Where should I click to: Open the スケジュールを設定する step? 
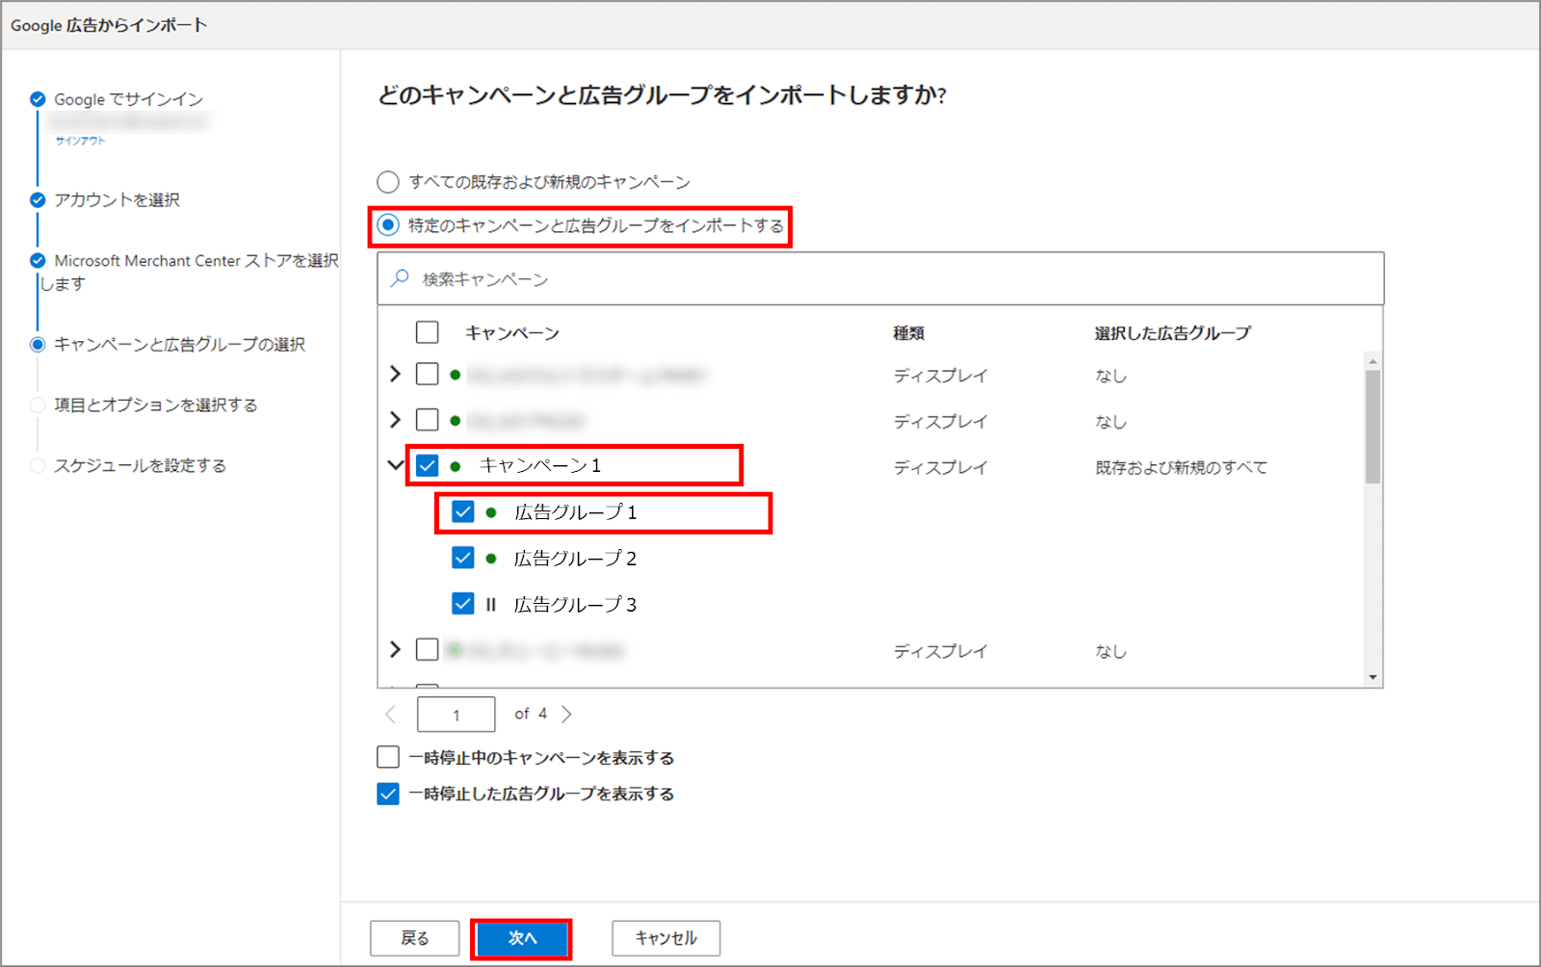click(x=140, y=465)
